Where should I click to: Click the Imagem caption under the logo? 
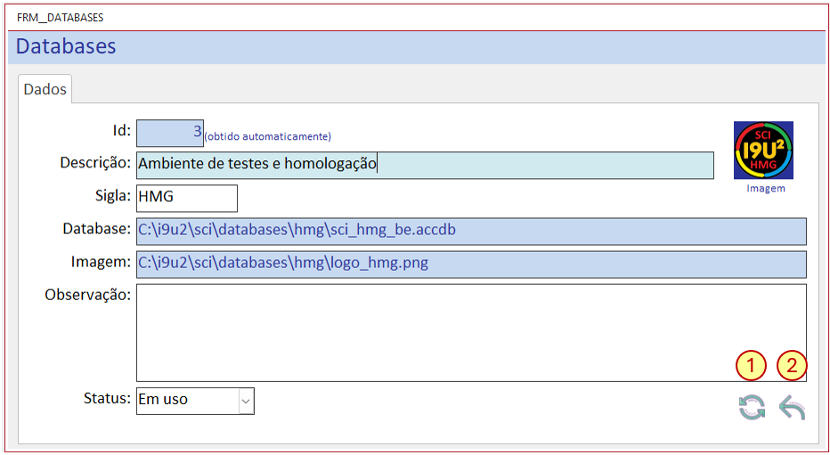(766, 189)
